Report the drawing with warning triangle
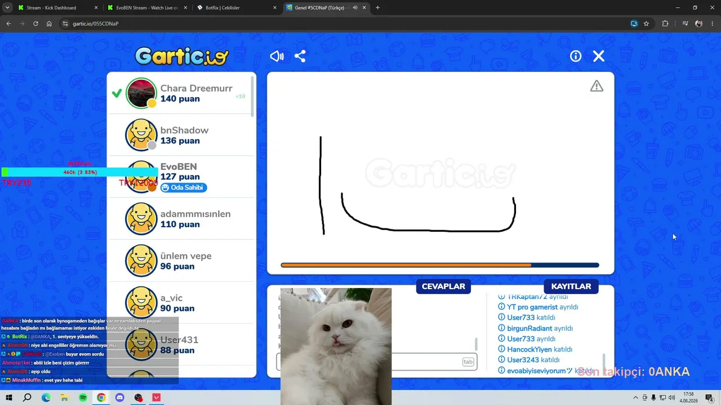 (x=597, y=86)
